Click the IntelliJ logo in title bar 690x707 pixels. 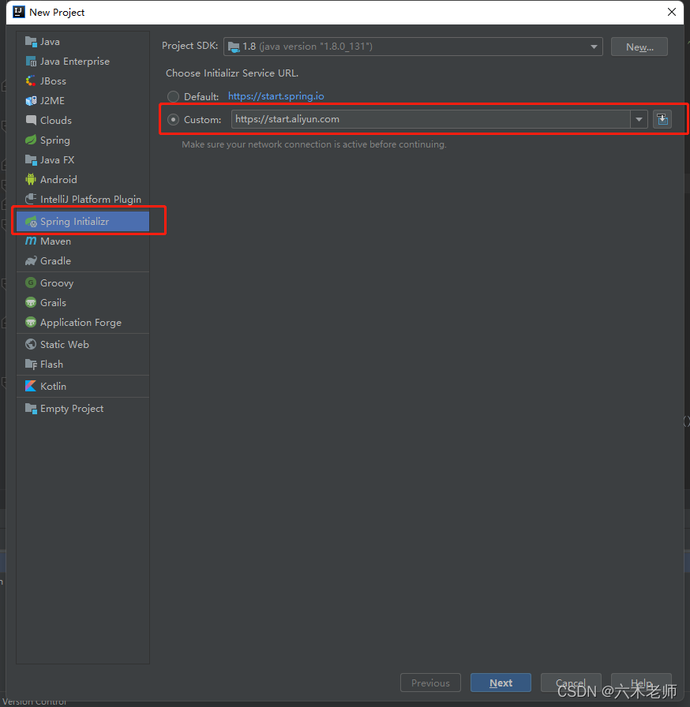[18, 12]
